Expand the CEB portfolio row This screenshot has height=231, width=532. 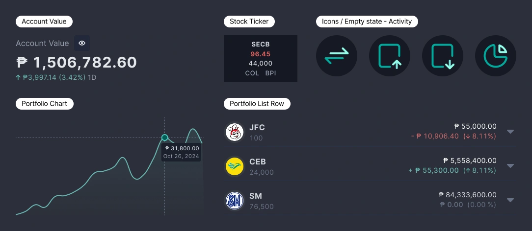tap(510, 166)
